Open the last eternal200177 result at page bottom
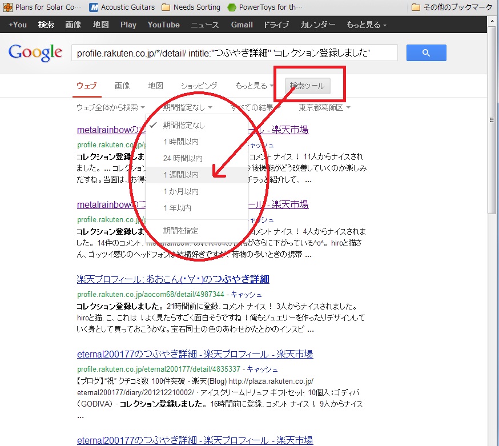This screenshot has width=499, height=446. (195, 441)
